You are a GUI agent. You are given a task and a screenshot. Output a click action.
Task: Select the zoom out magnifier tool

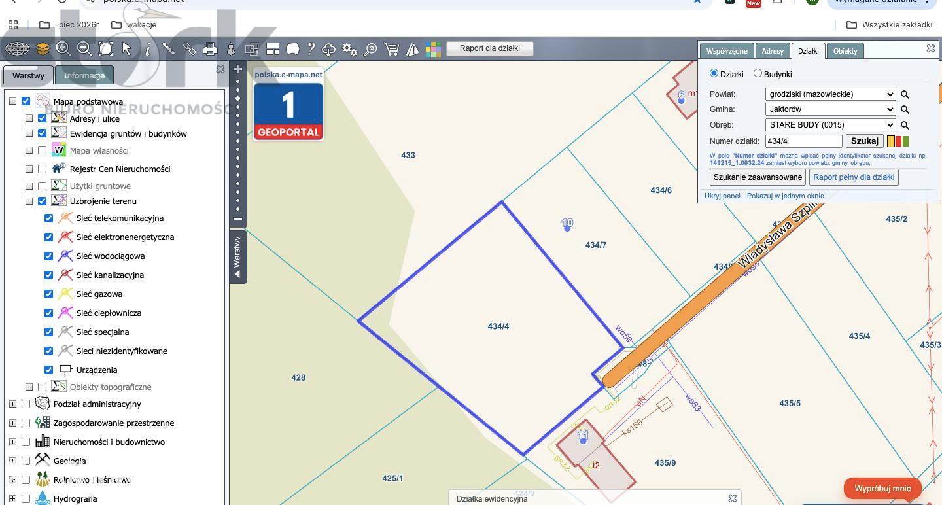pyautogui.click(x=84, y=48)
